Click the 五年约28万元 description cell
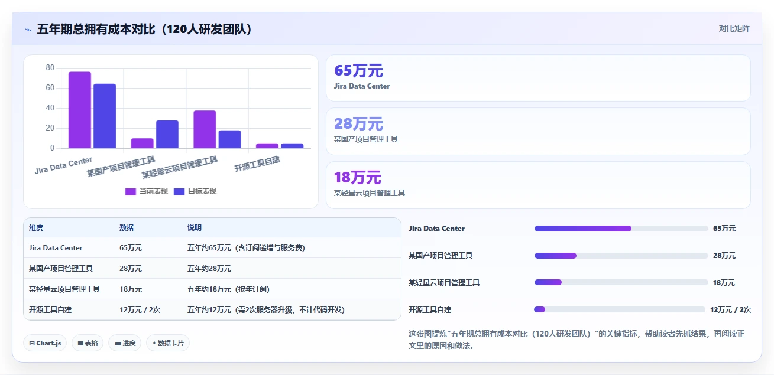The width and height of the screenshot is (774, 375). tap(209, 269)
